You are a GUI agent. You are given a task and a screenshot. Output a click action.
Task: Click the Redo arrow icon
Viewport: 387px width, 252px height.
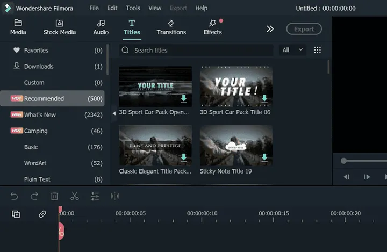coord(34,196)
